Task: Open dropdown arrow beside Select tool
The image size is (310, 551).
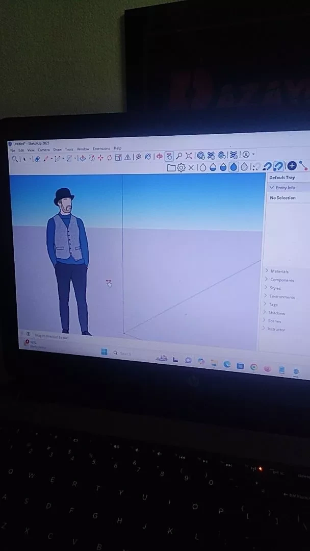Action: 30,159
